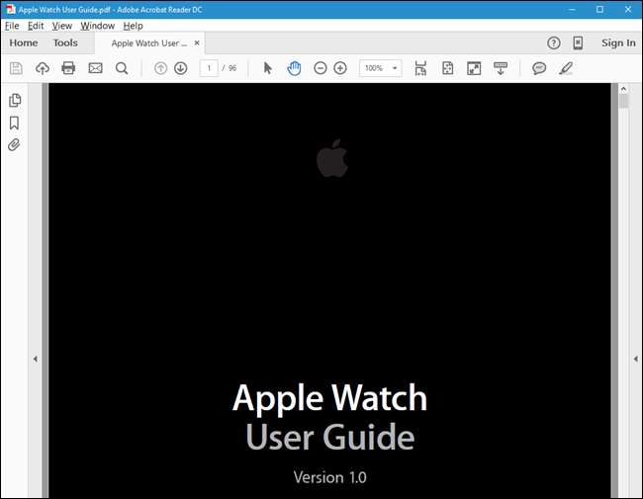Click the page number field
This screenshot has width=643, height=499.
(x=209, y=68)
